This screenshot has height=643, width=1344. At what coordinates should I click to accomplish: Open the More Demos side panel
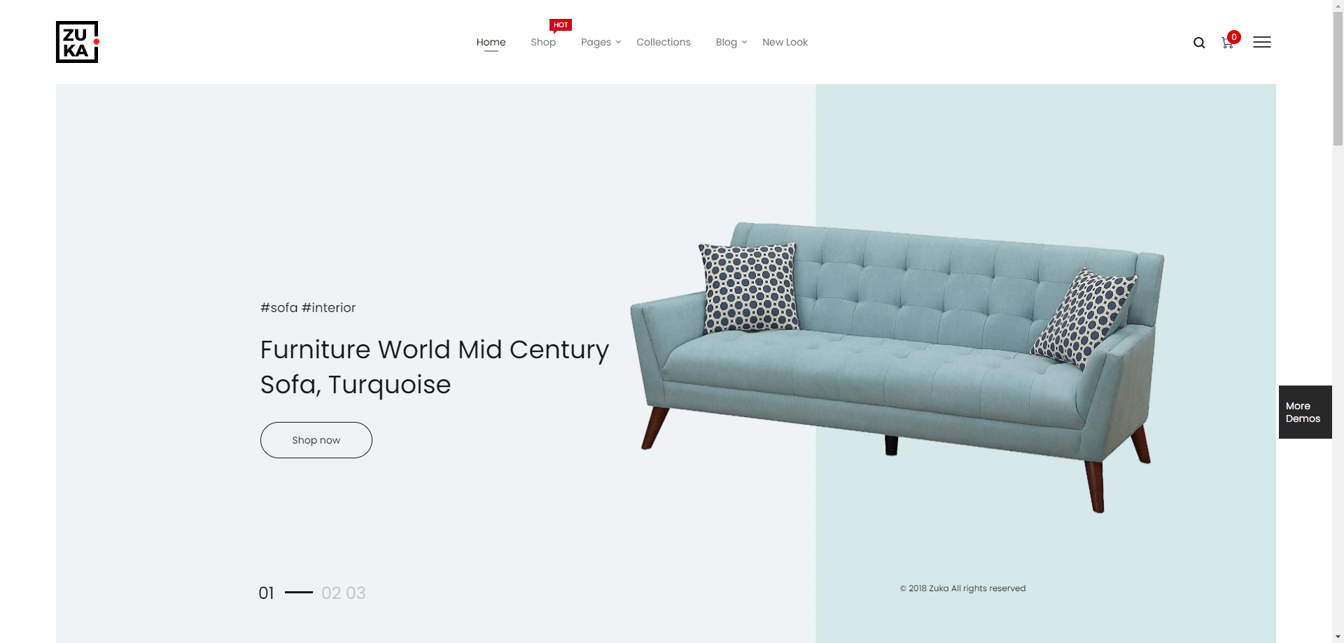[x=1305, y=412]
